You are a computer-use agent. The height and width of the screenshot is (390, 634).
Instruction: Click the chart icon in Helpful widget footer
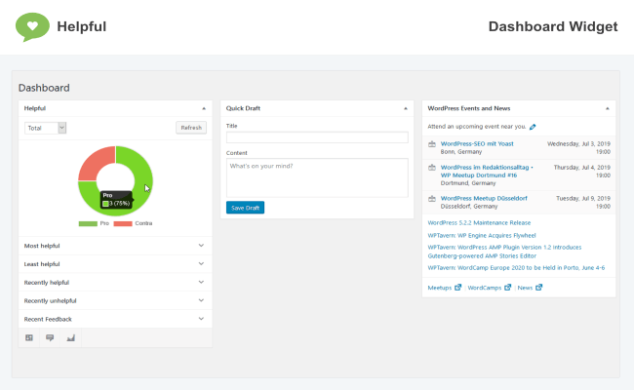tap(70, 337)
